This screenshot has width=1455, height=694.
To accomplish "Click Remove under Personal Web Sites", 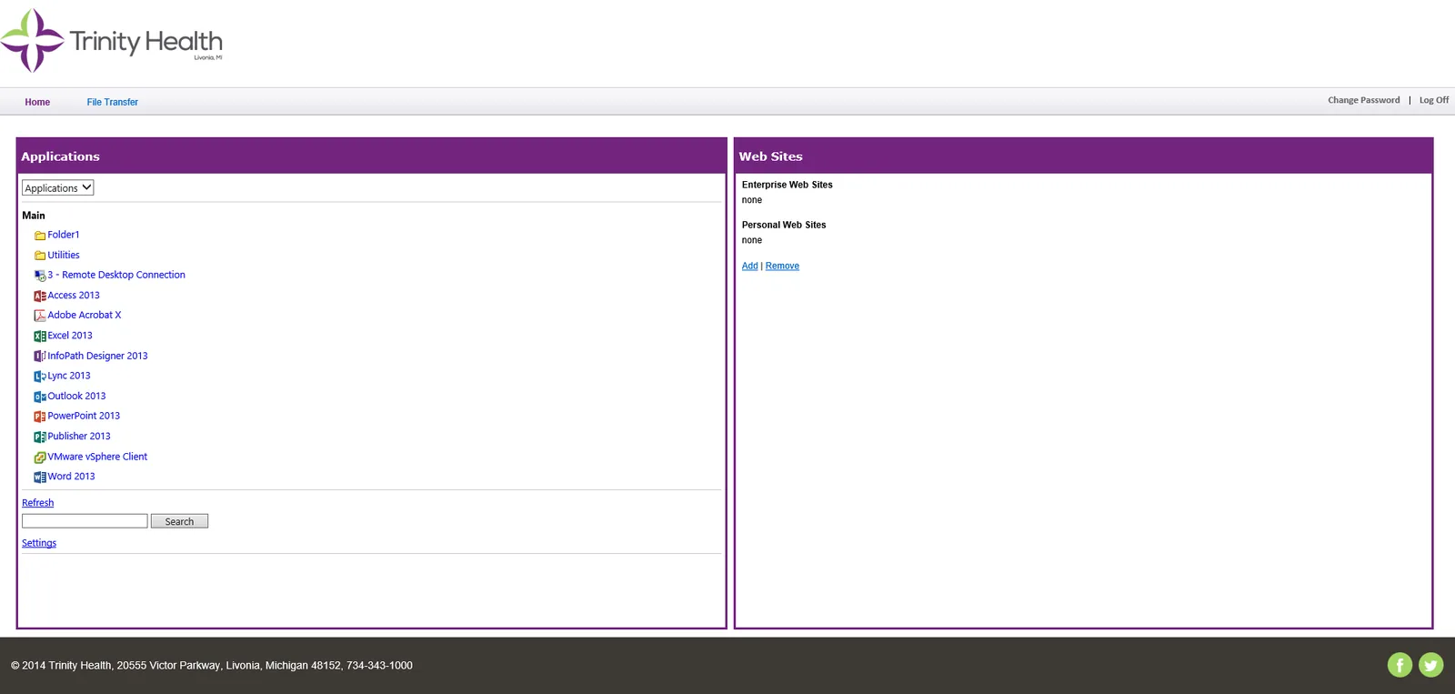I will [x=782, y=266].
